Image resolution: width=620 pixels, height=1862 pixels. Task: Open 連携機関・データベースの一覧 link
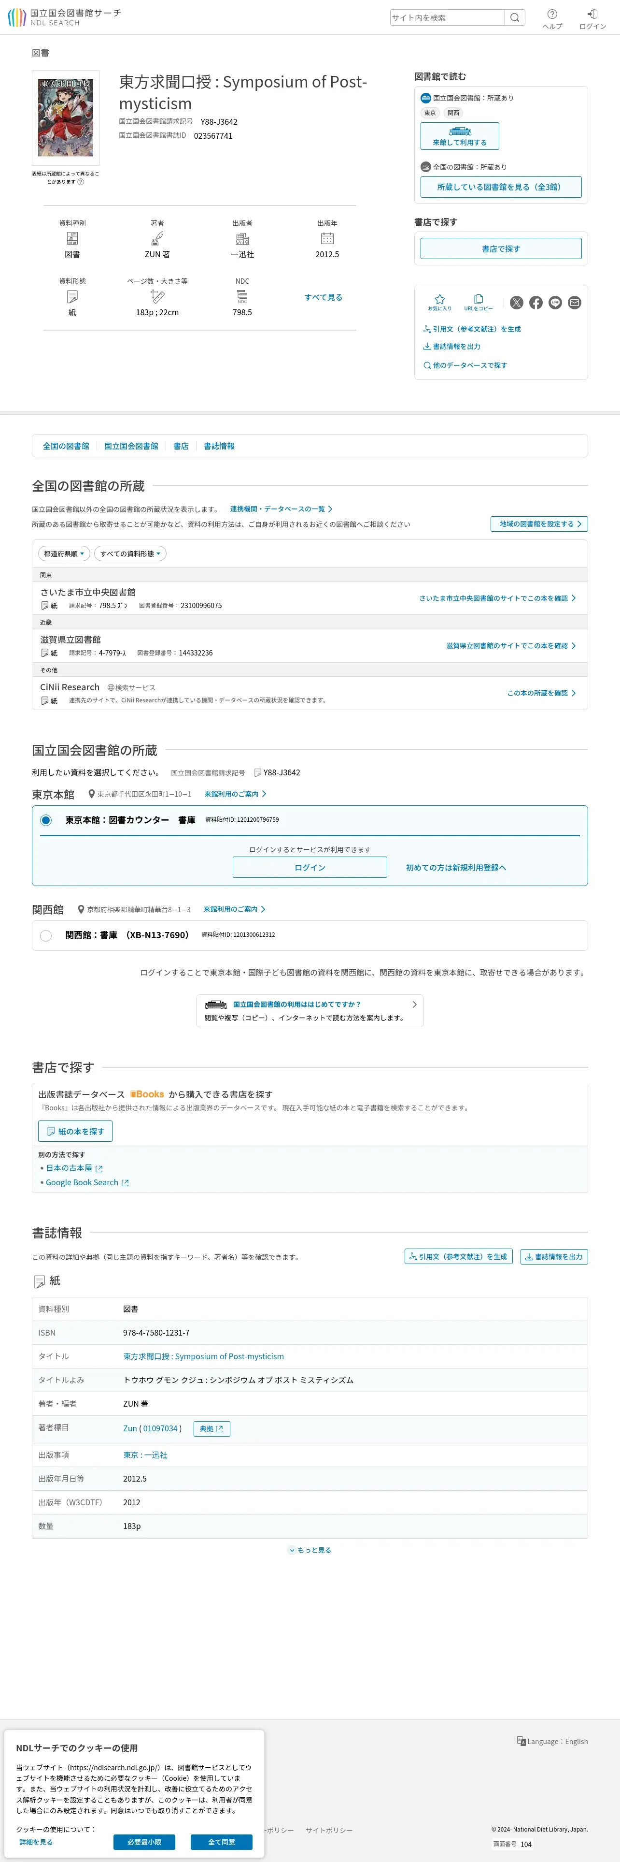coord(282,509)
